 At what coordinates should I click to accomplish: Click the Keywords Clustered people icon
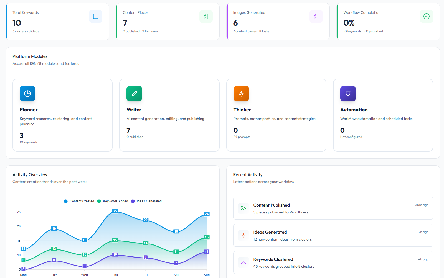click(243, 262)
